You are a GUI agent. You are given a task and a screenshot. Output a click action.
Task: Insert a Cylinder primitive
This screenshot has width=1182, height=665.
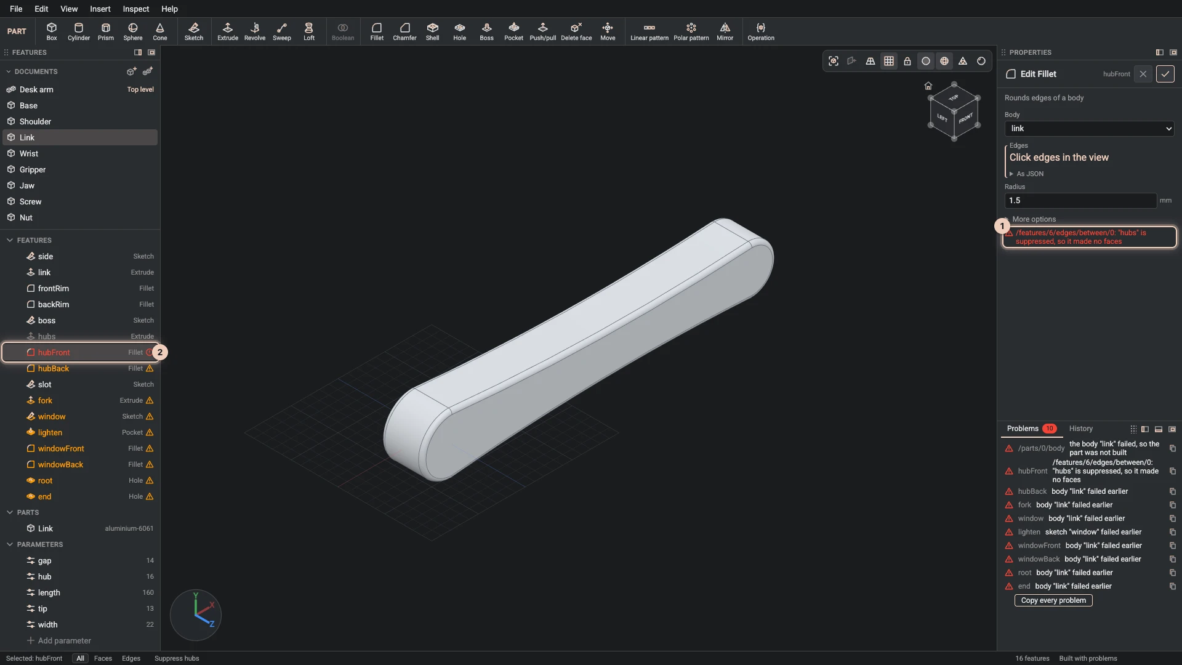click(x=78, y=31)
